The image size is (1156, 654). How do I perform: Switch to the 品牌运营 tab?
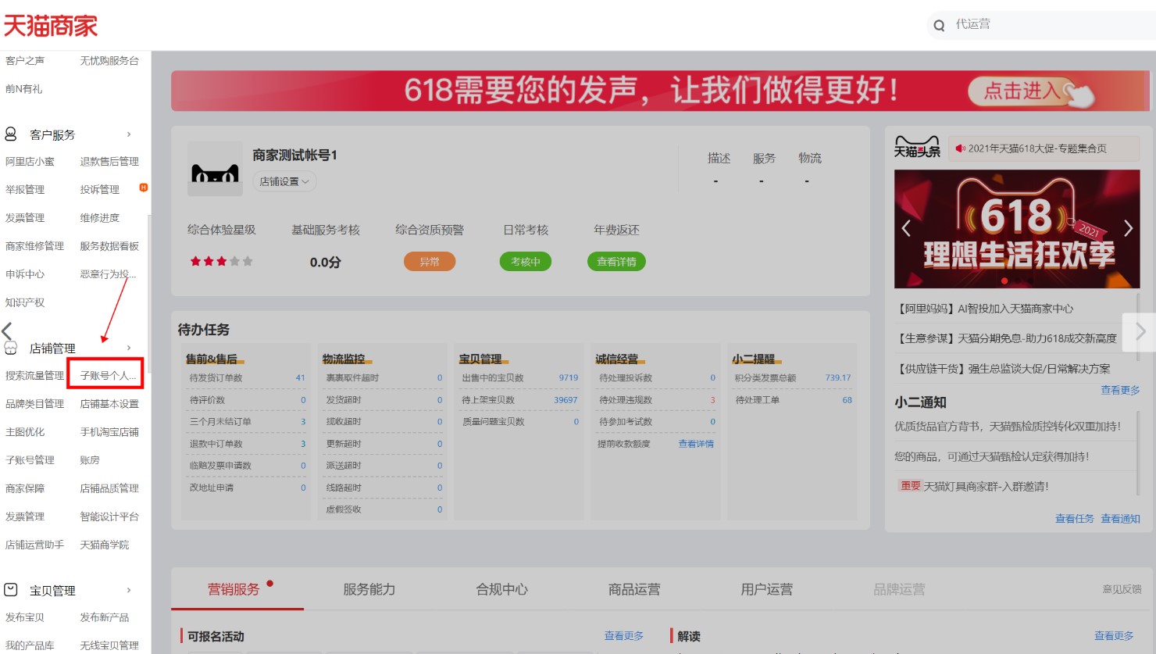899,589
